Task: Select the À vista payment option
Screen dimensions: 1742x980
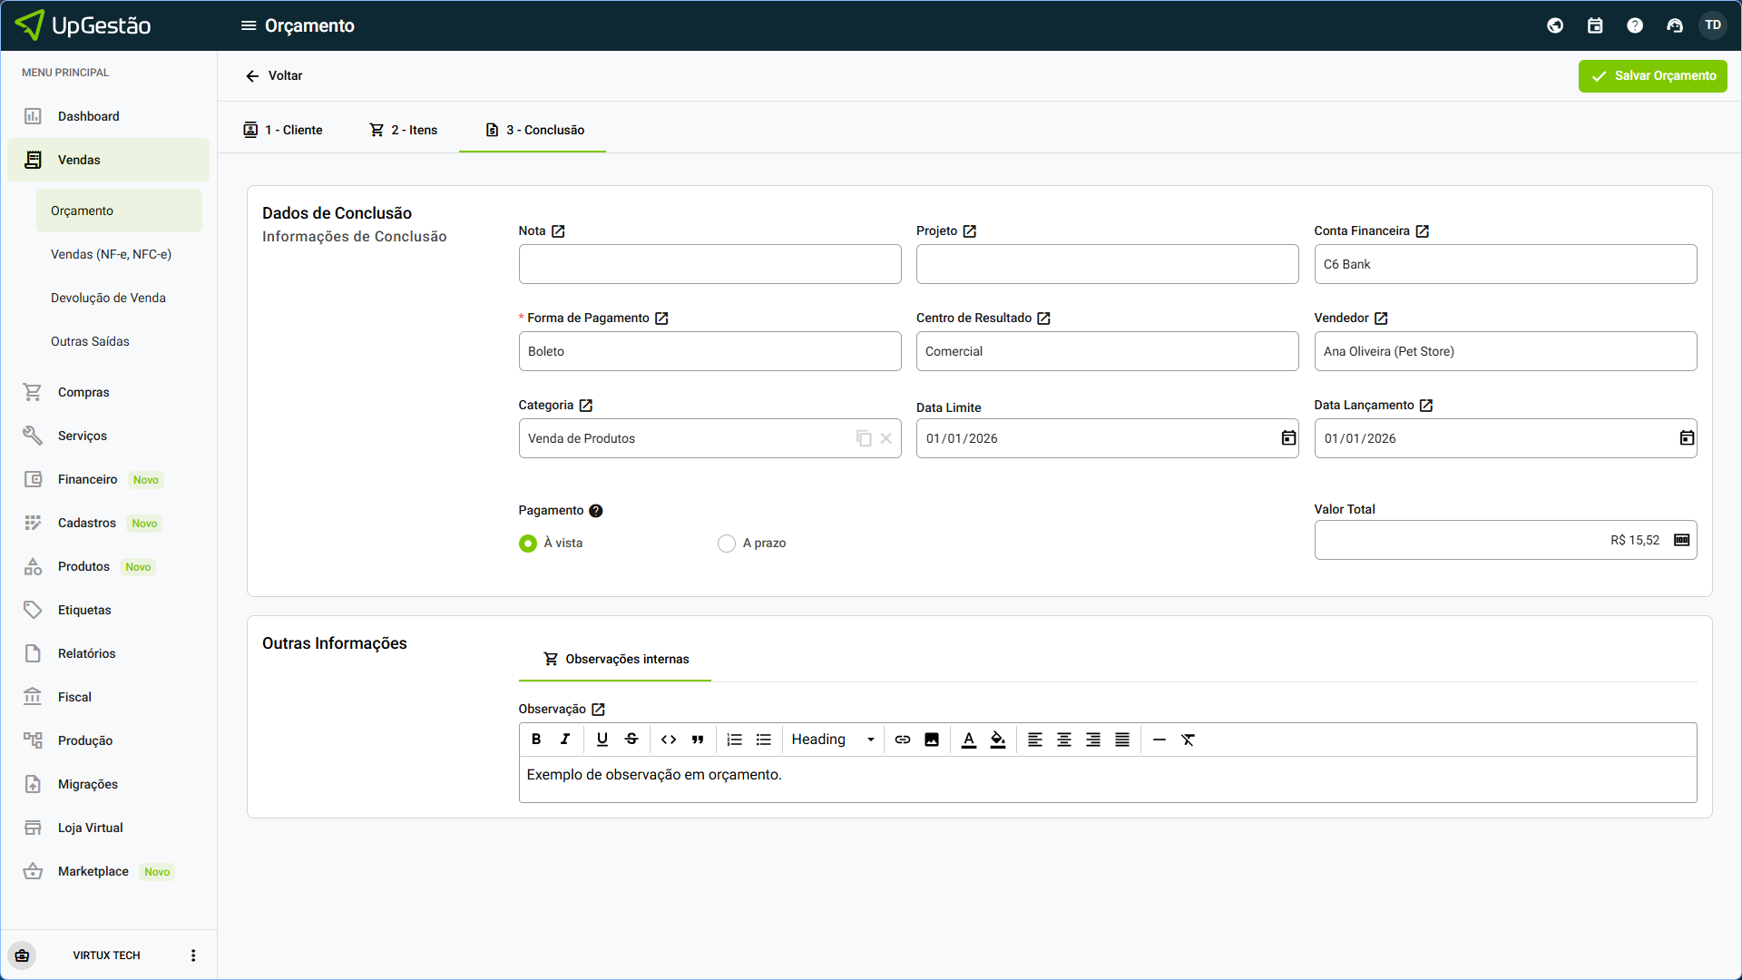Action: [528, 544]
